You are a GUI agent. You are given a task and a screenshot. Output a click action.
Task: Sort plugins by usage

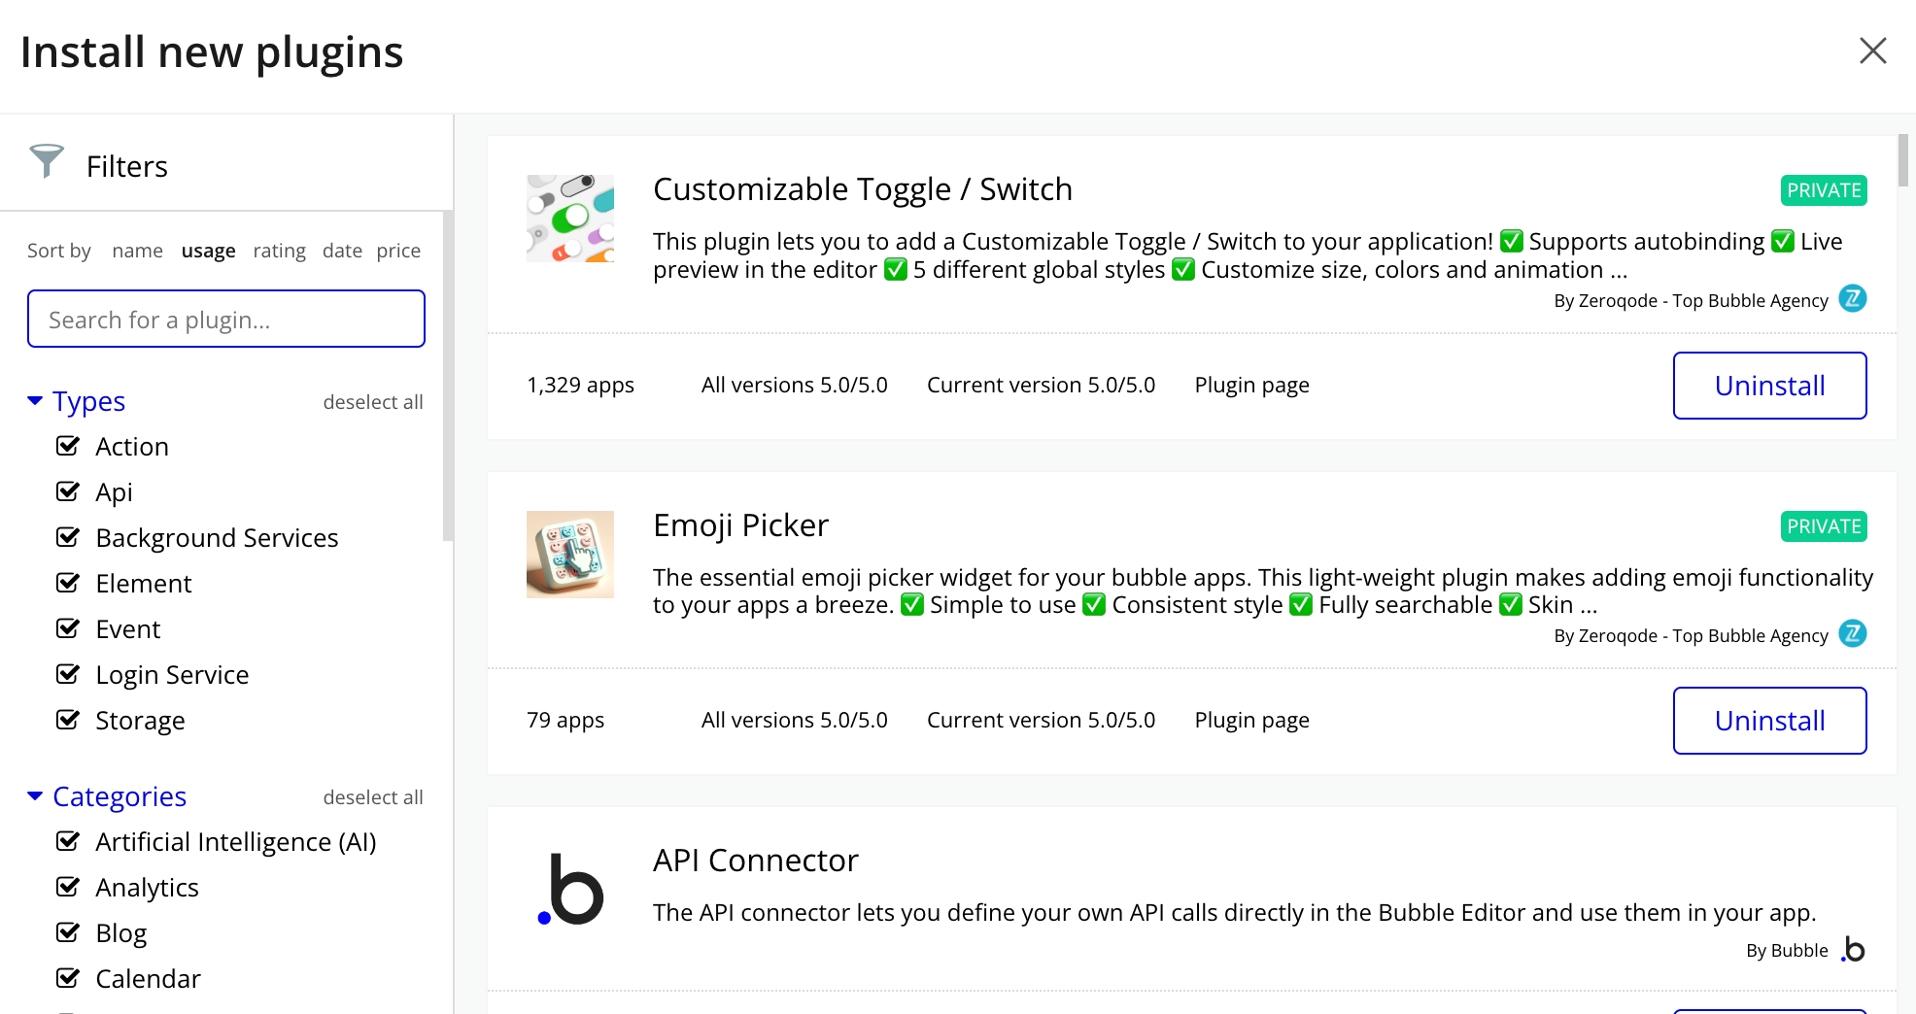(208, 251)
